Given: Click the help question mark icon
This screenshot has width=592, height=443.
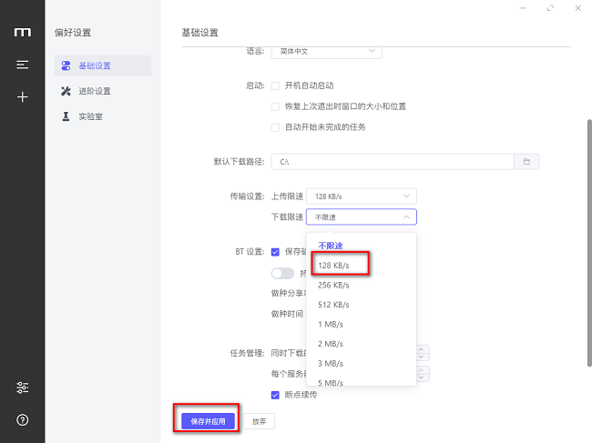Looking at the screenshot, I should tap(22, 419).
